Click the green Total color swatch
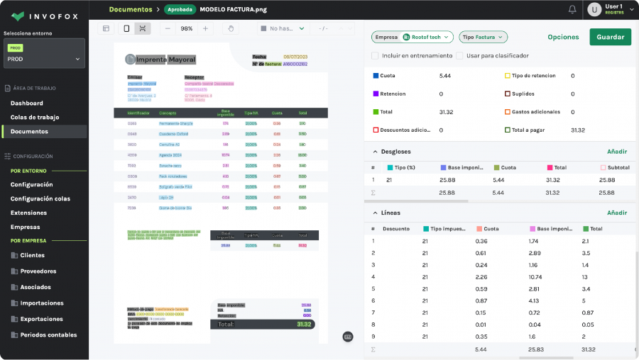 pos(376,112)
